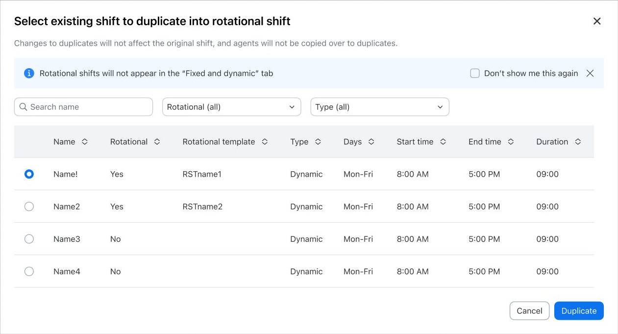
Task: Click "No" in the Name3 row
Action: click(x=115, y=239)
